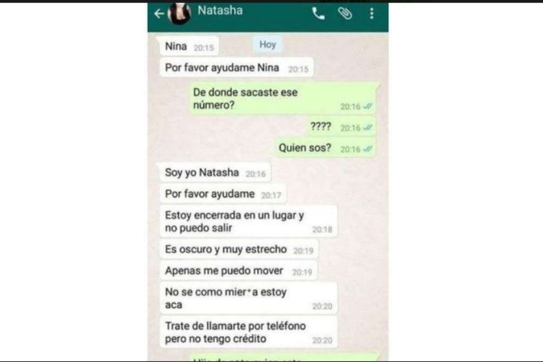The height and width of the screenshot is (362, 543).
Task: Select the 'Hoy' date label
Action: tap(268, 44)
